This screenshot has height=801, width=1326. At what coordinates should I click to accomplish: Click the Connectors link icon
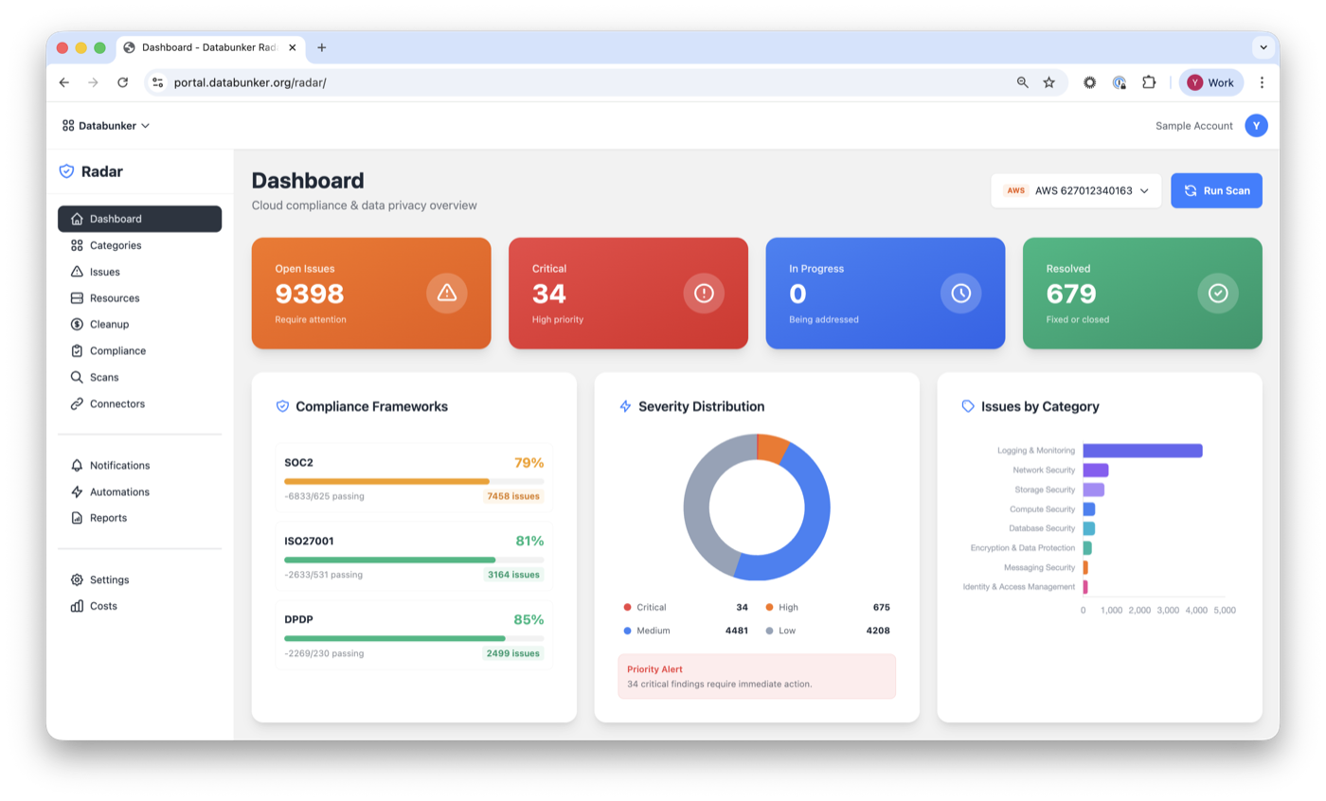(77, 403)
